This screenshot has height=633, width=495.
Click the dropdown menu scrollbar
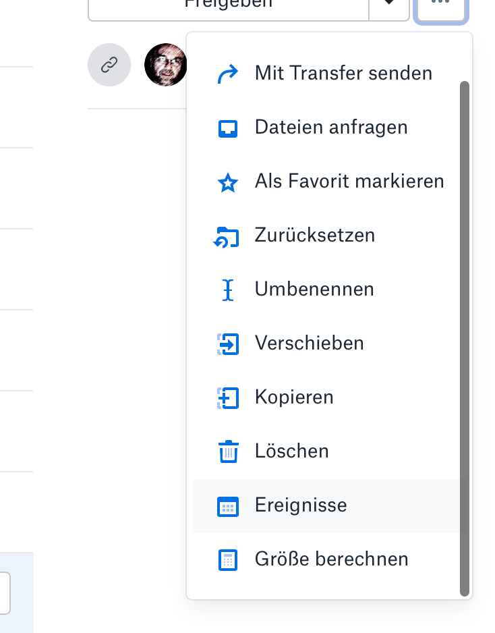(x=464, y=337)
